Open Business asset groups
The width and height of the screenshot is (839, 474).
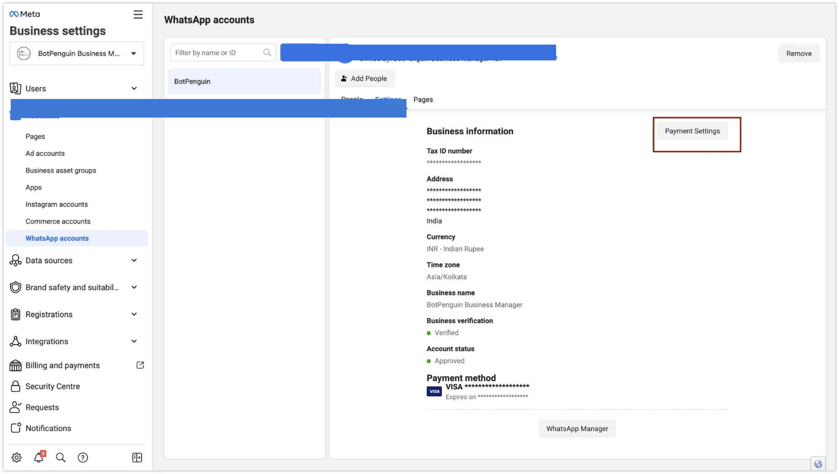click(x=61, y=171)
